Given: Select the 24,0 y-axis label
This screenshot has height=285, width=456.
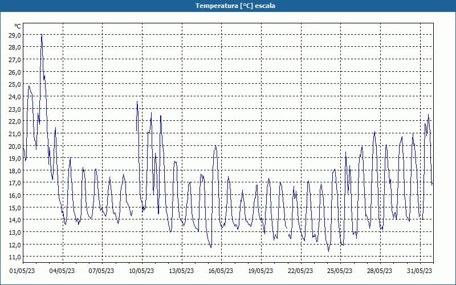Looking at the screenshot, I should pos(15,97).
